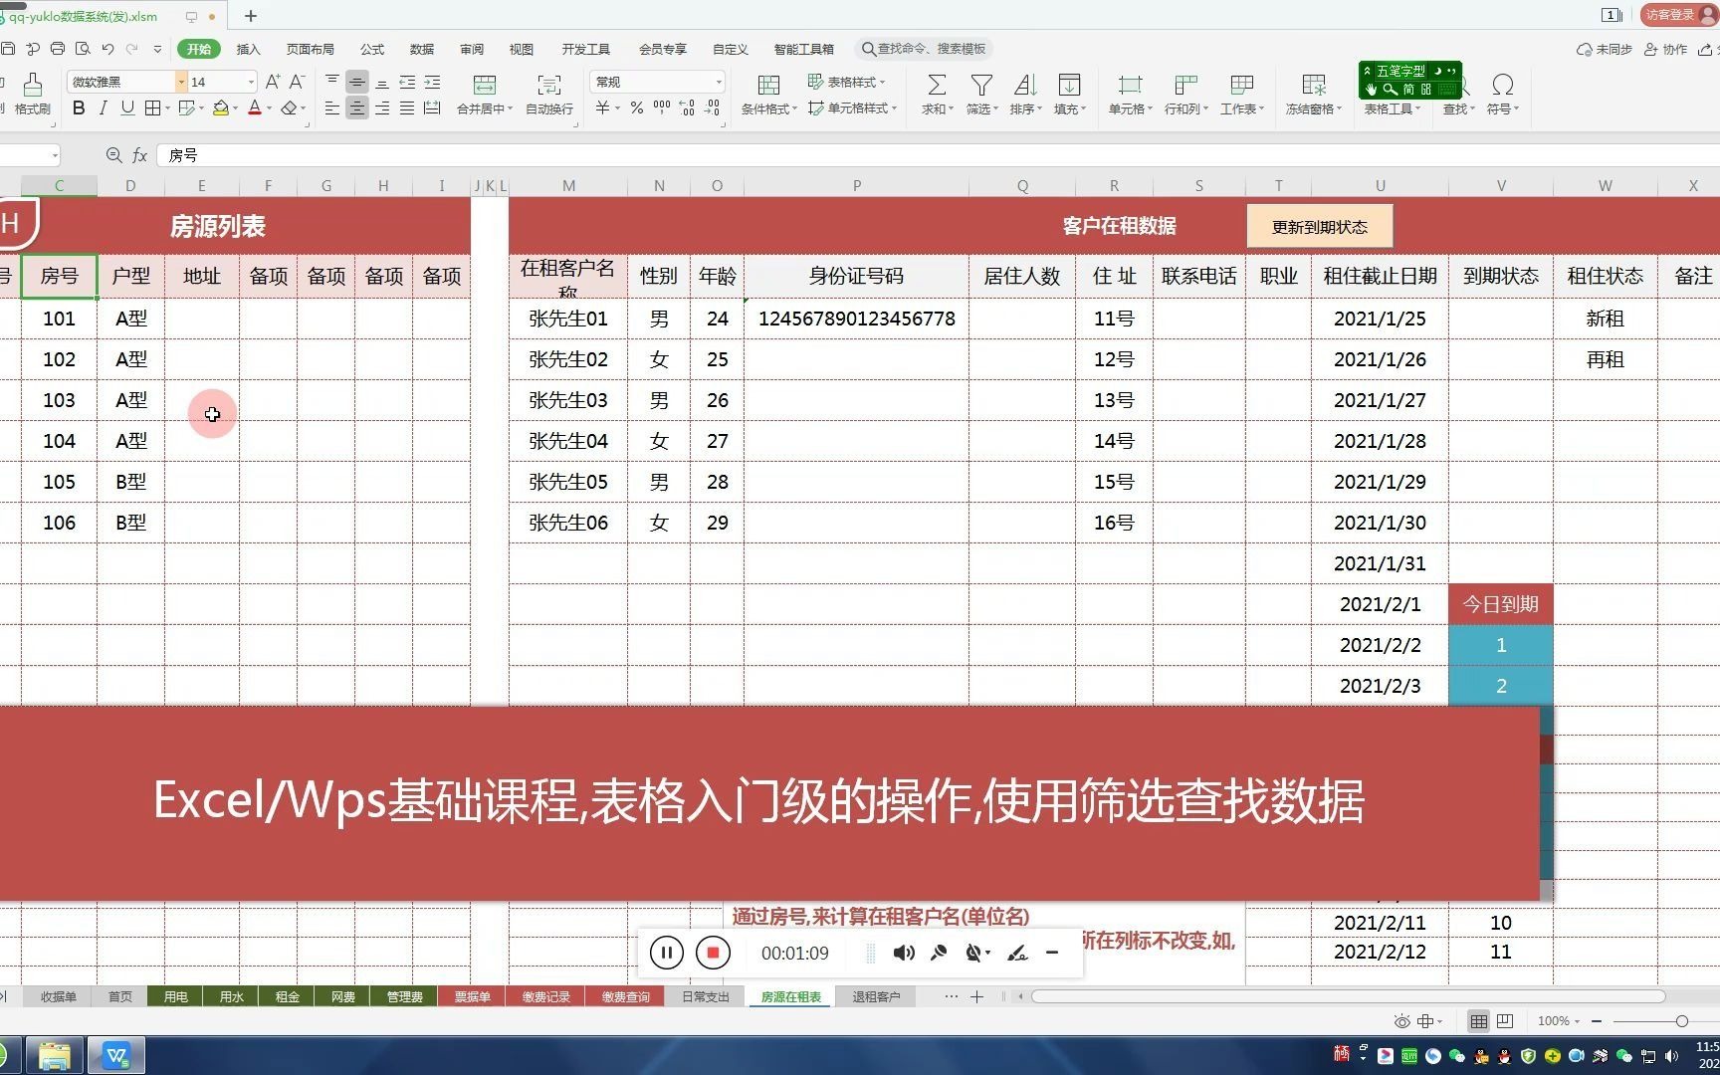1720x1075 pixels.
Task: Switch to the 数据 ribbon tab
Action: pyautogui.click(x=421, y=48)
